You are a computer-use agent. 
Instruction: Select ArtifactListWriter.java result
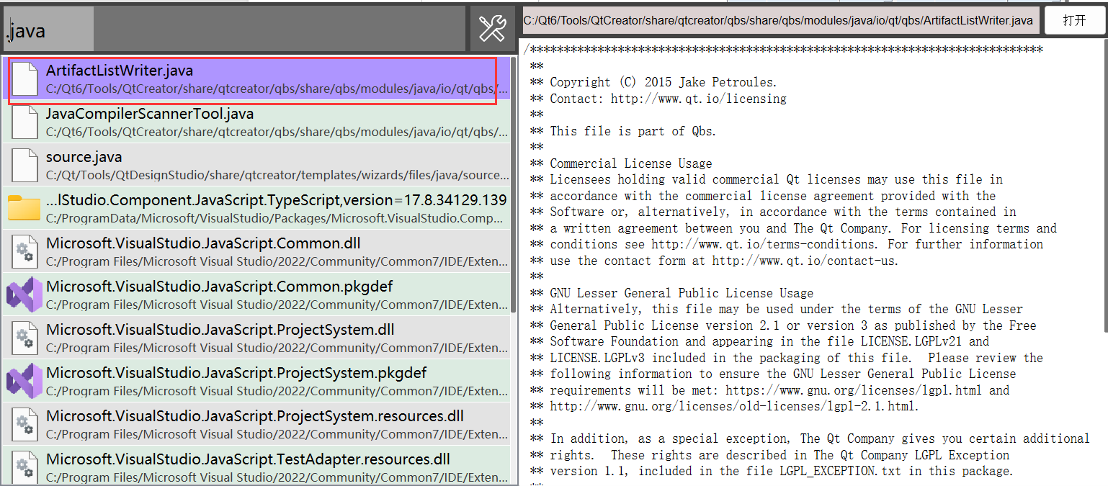coord(256,79)
